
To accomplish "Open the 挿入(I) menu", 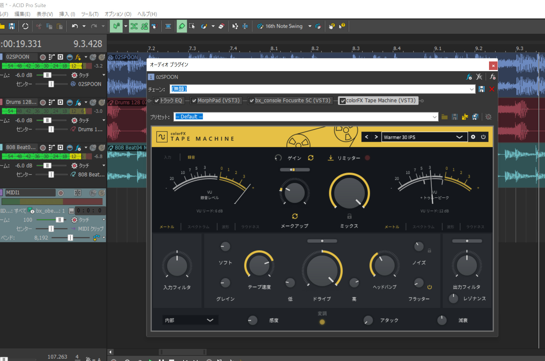I will tap(67, 14).
